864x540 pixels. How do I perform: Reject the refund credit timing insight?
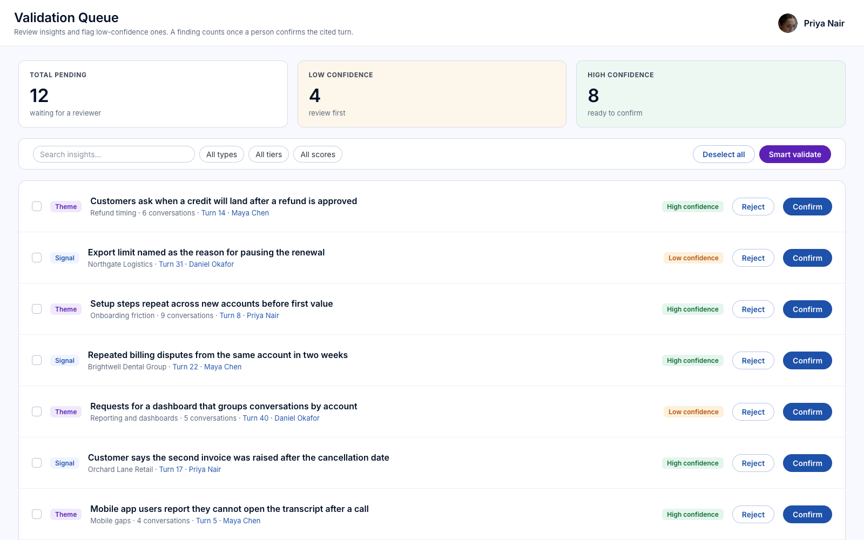[753, 207]
